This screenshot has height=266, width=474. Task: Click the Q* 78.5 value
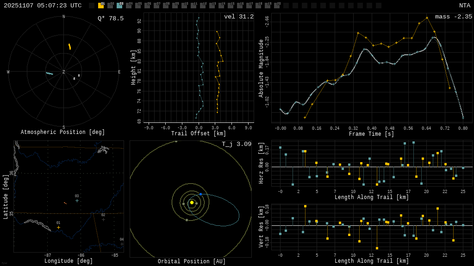click(x=110, y=18)
